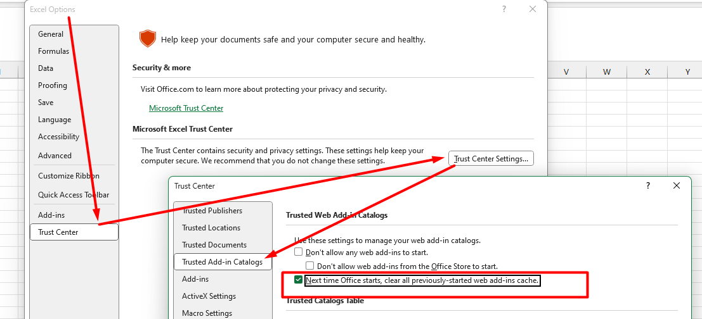Open Quick Access Toolbar options
Screen dimensions: 702x319
74,195
